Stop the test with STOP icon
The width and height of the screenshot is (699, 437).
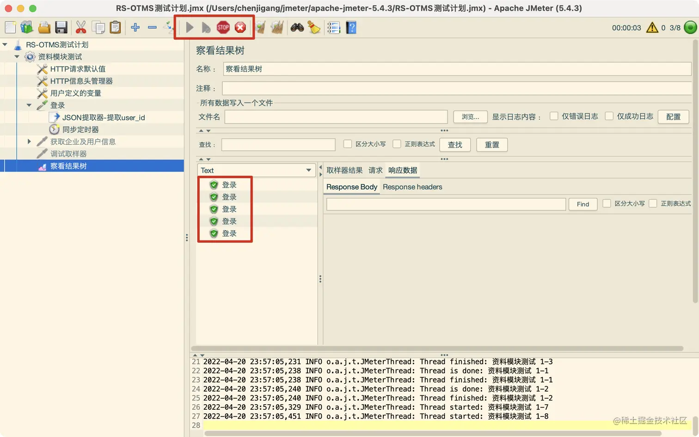pyautogui.click(x=223, y=28)
